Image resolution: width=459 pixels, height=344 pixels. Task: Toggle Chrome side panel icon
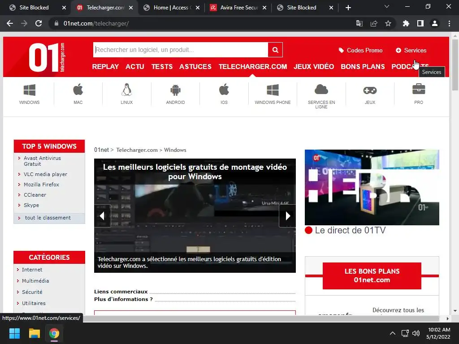point(420,23)
